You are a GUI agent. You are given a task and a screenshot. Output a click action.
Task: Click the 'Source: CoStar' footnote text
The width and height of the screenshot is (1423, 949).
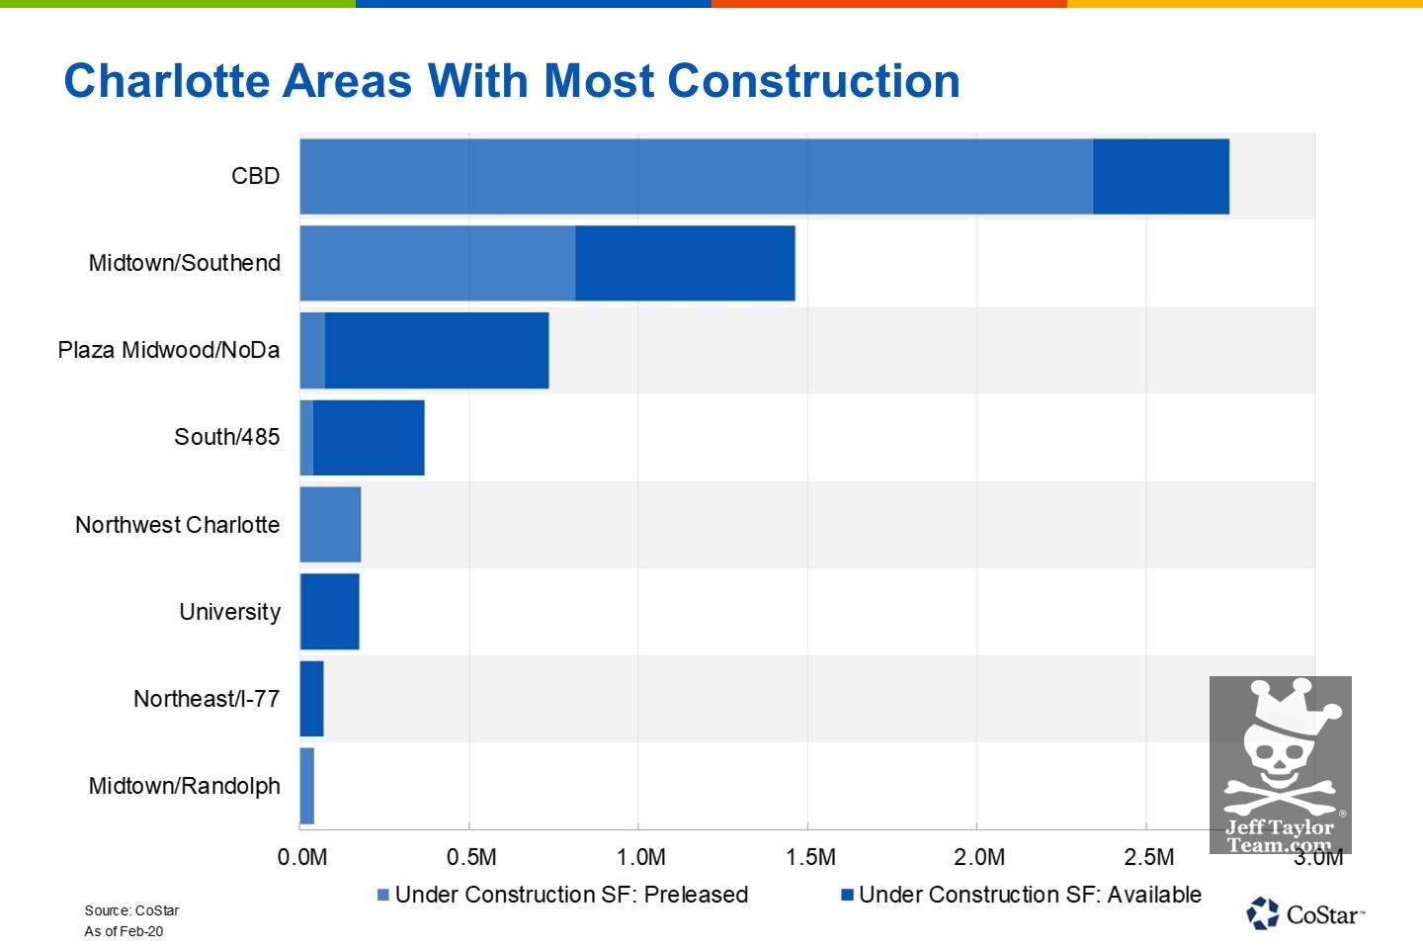(x=131, y=910)
